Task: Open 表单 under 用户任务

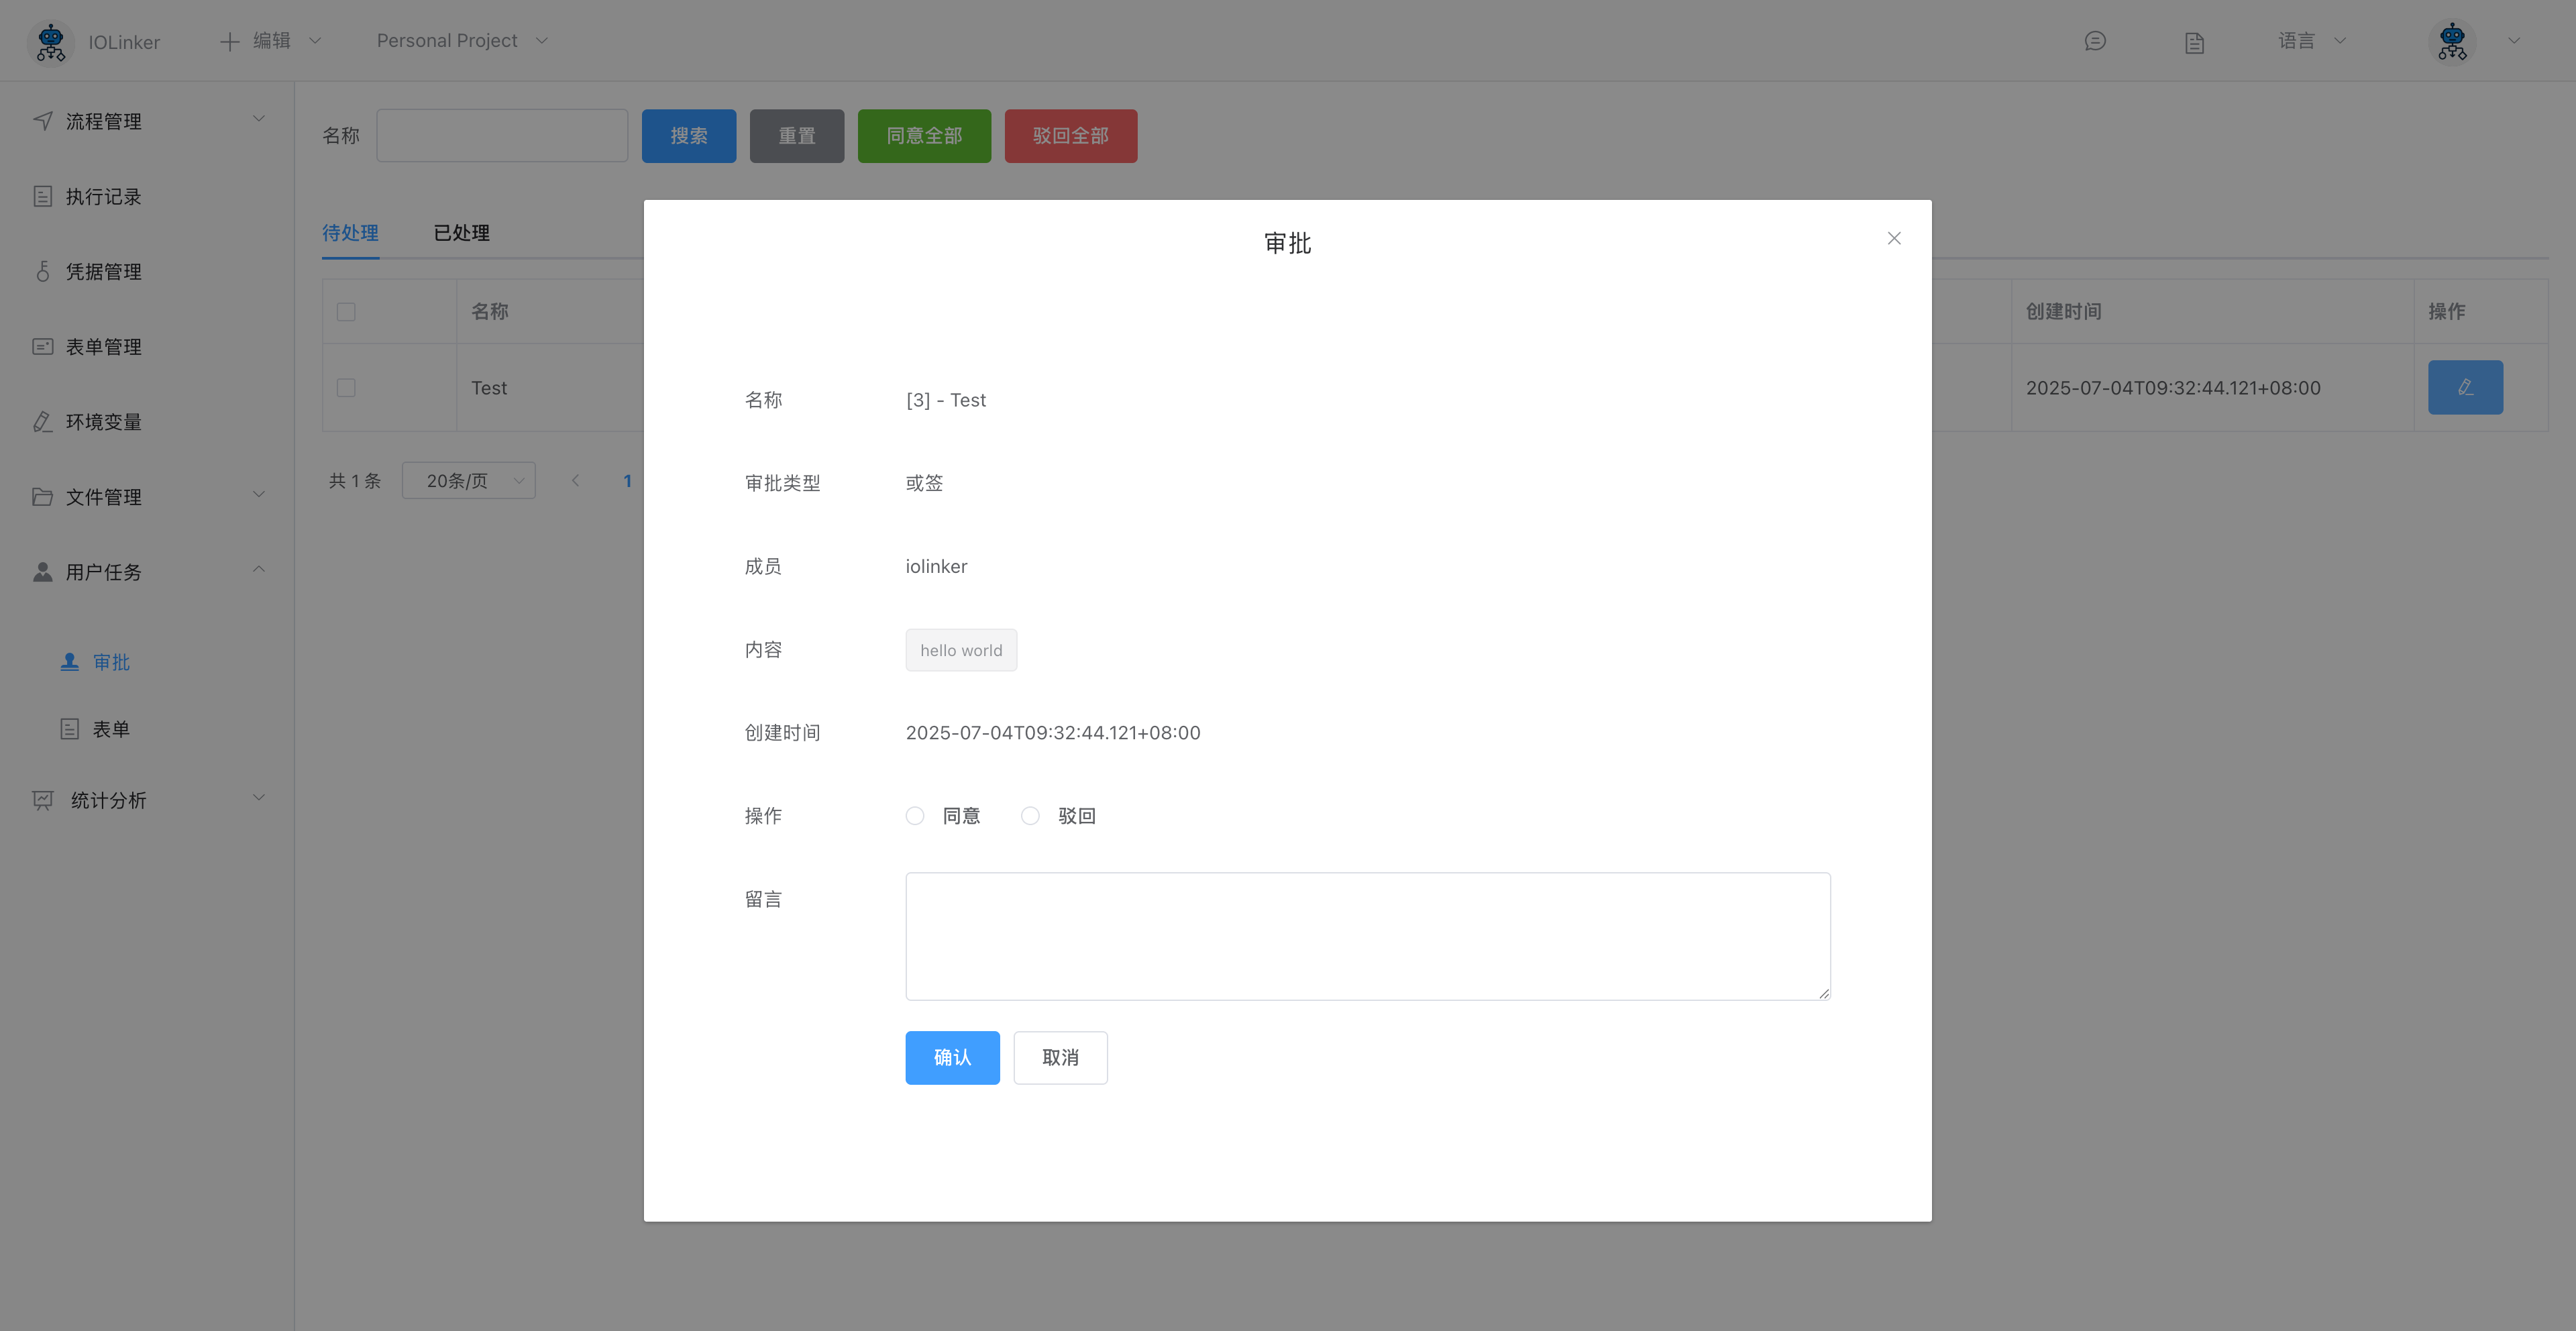Action: [x=112, y=728]
